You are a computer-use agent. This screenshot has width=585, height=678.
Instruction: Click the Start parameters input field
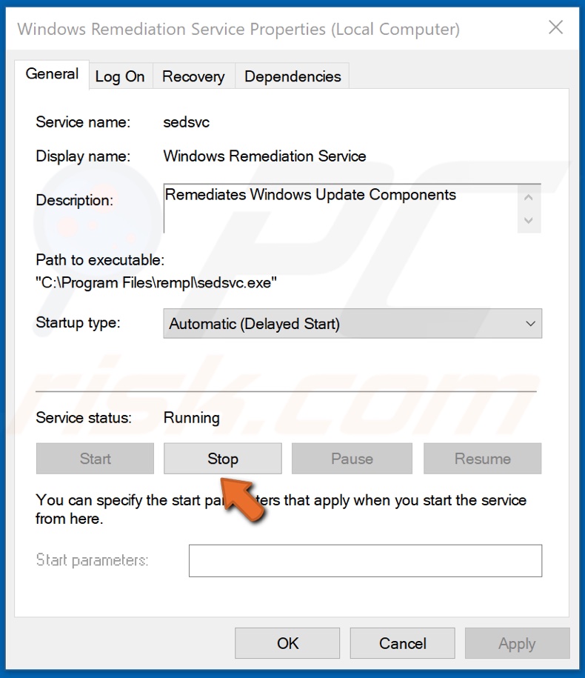tap(367, 560)
